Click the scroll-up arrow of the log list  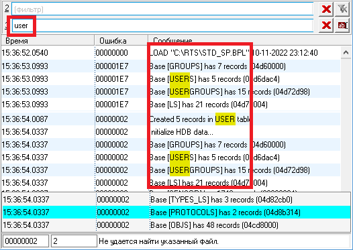point(346,52)
